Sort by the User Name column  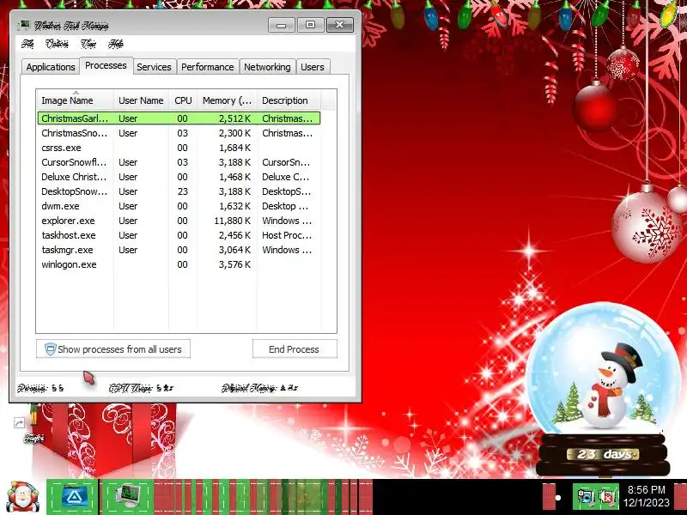pyautogui.click(x=141, y=100)
